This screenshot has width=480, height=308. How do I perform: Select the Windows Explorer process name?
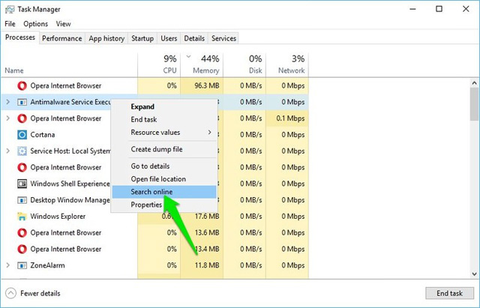tap(58, 217)
